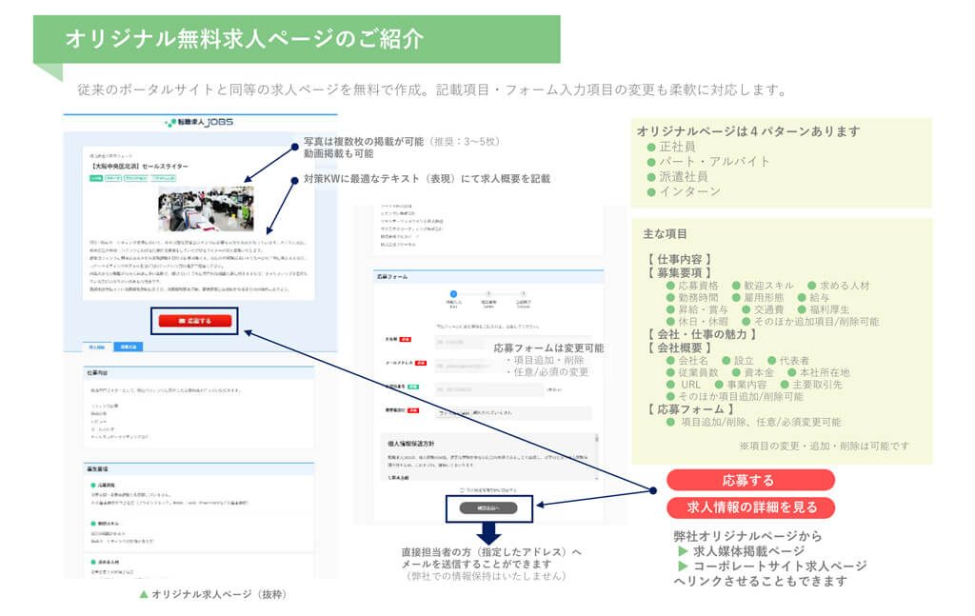Click the green job category tag badge
The image size is (975, 616).
[x=95, y=178]
